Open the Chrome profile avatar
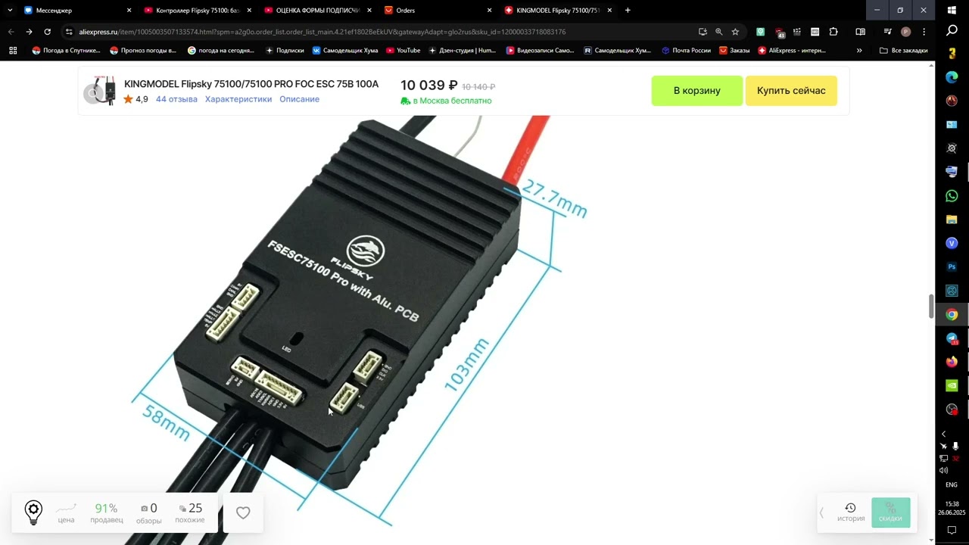The image size is (969, 545). point(905,32)
